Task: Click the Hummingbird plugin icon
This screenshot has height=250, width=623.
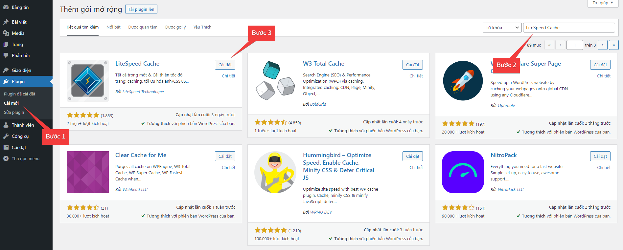Action: [x=275, y=172]
